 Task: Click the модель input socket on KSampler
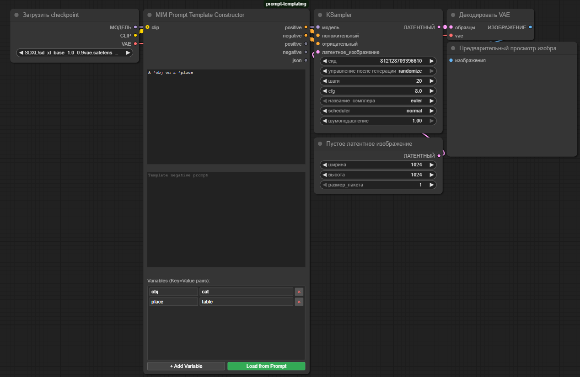[x=318, y=27]
